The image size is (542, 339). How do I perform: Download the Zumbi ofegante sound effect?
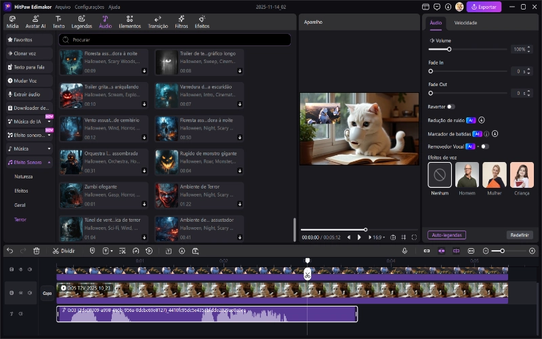(x=144, y=203)
